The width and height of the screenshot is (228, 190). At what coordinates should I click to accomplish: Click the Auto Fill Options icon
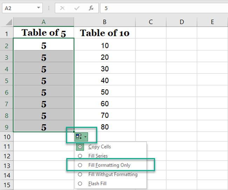click(x=81, y=137)
